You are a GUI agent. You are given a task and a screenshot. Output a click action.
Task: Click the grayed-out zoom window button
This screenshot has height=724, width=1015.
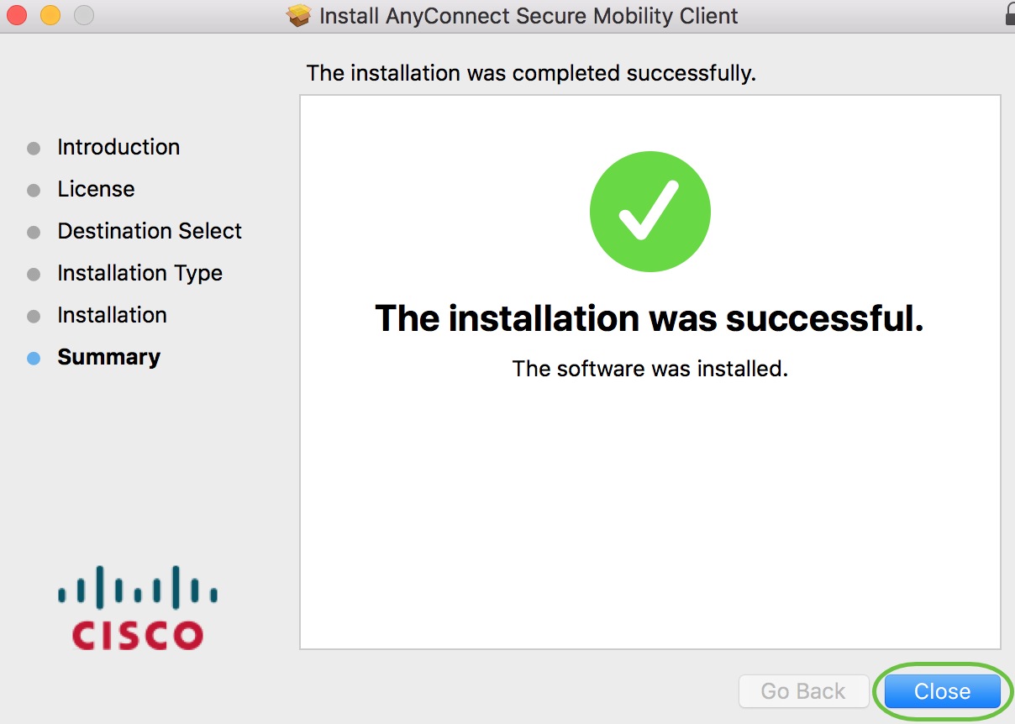(x=84, y=15)
